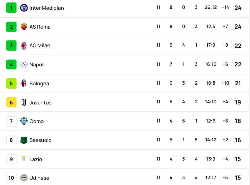Viewport: 250px width, 185px height.
Task: Click Bologna's 21 points value
Action: [238, 83]
